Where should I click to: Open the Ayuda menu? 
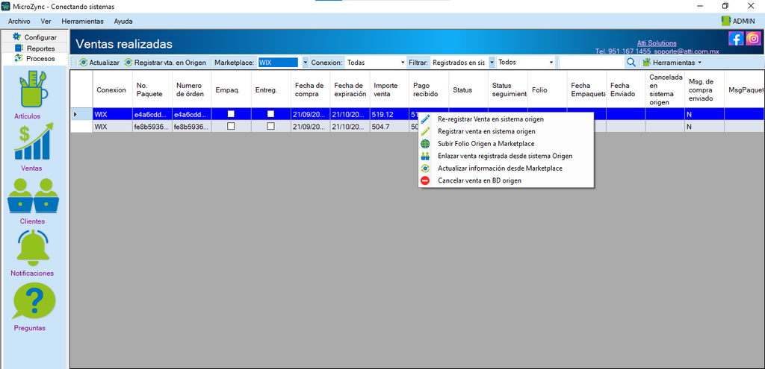pos(123,22)
